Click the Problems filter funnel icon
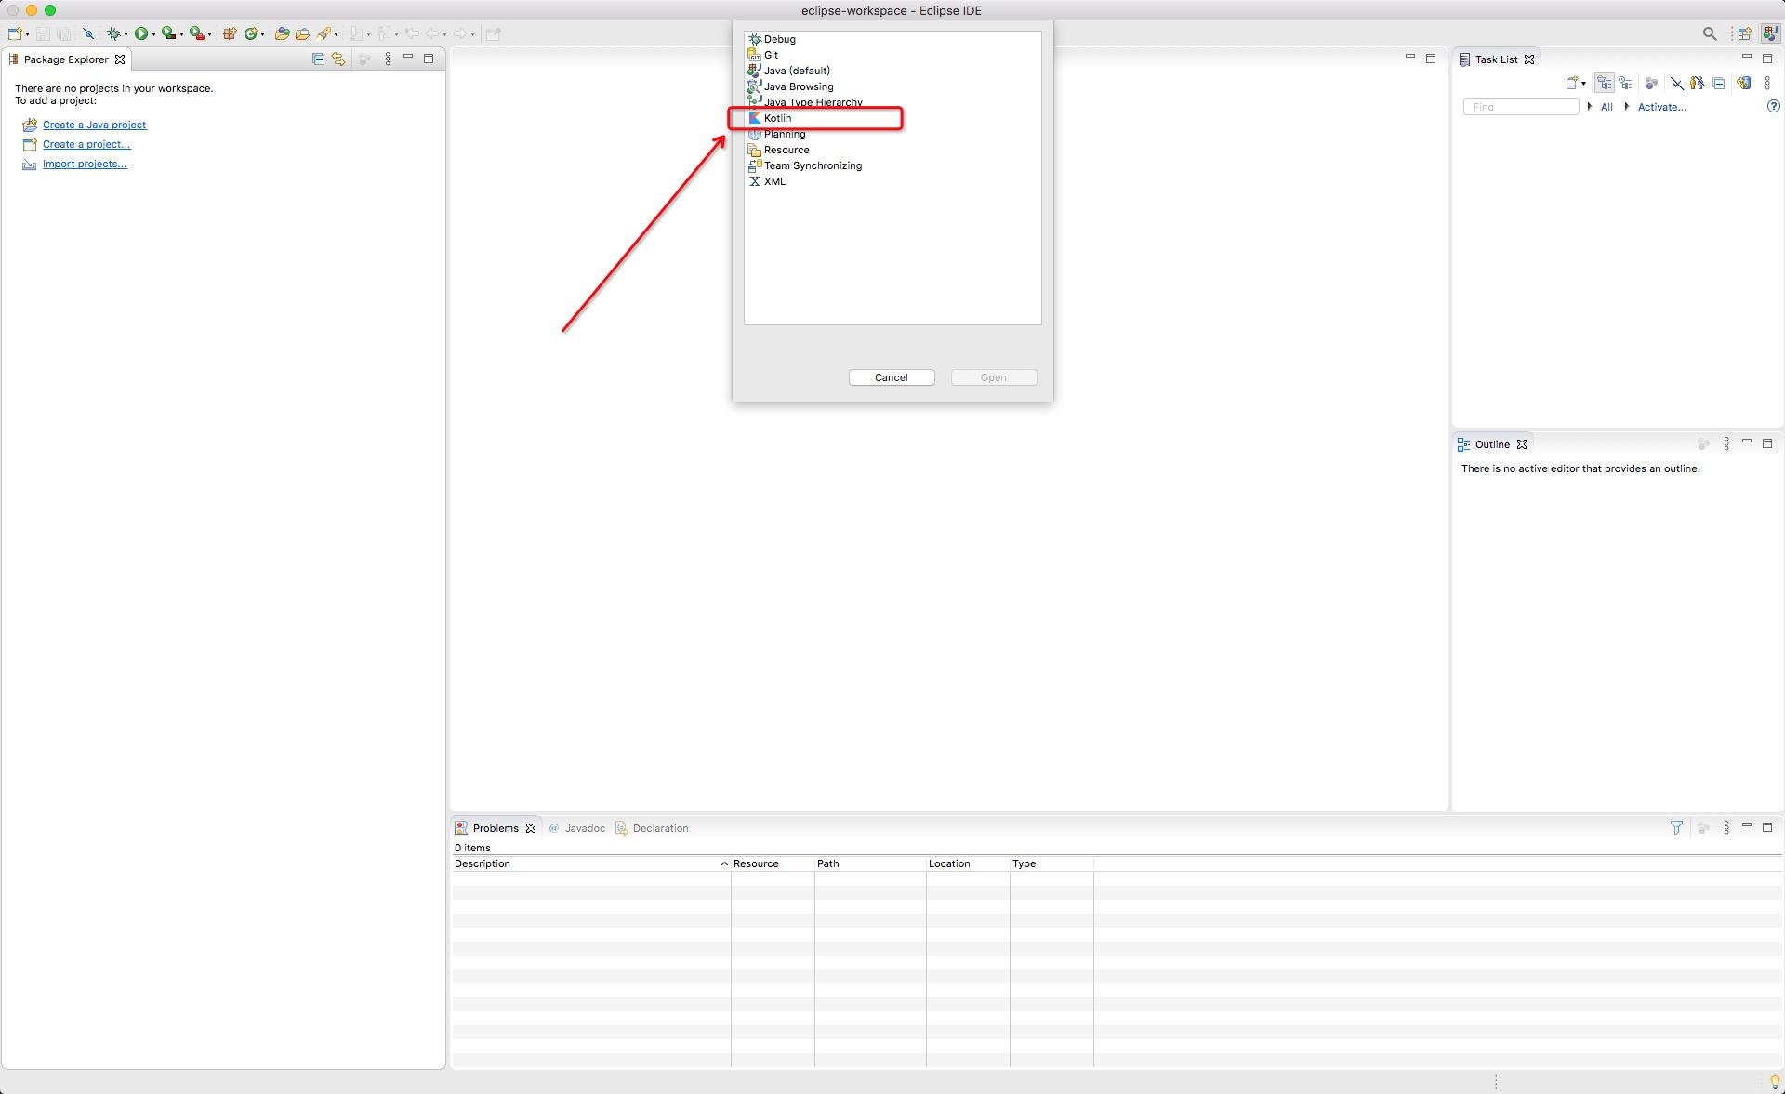The height and width of the screenshot is (1094, 1785). [x=1676, y=827]
